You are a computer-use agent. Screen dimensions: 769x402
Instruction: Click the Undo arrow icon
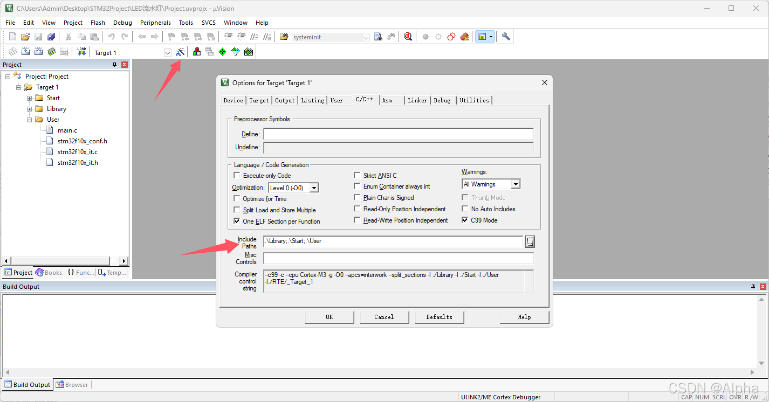tap(112, 37)
